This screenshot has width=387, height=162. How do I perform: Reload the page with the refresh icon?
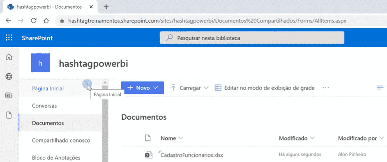pos(34,21)
